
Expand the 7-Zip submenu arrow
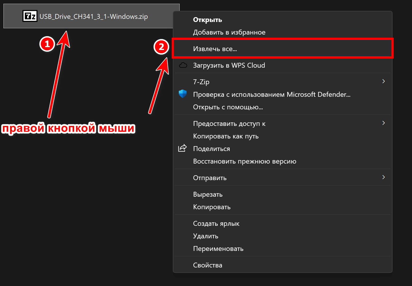(x=383, y=81)
